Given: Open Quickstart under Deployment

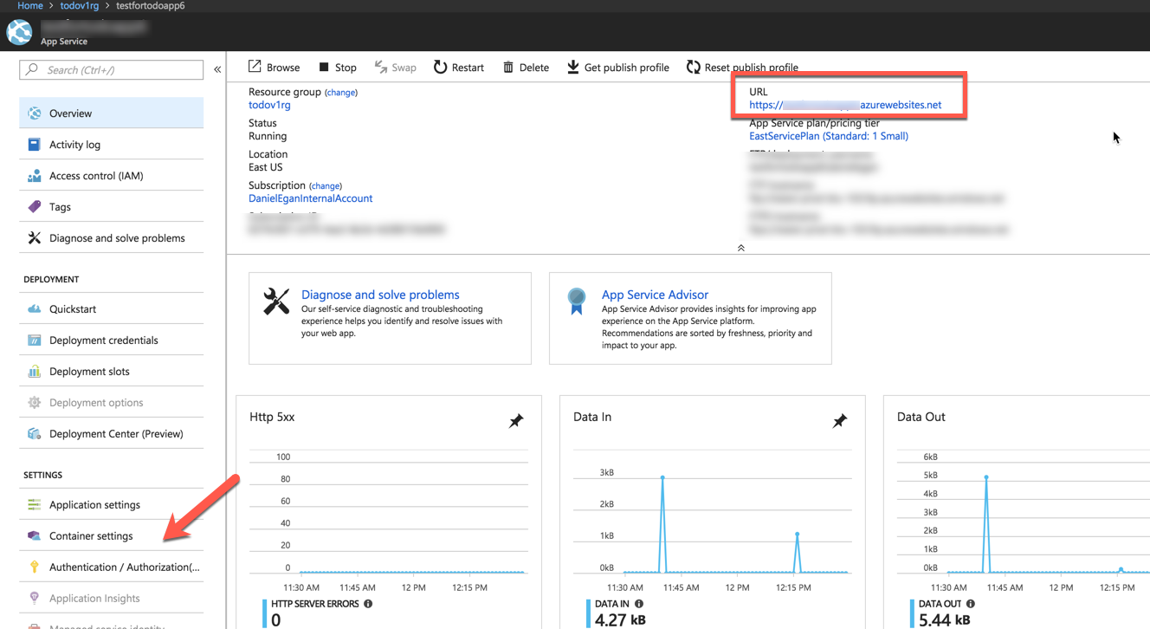Looking at the screenshot, I should pos(112,309).
